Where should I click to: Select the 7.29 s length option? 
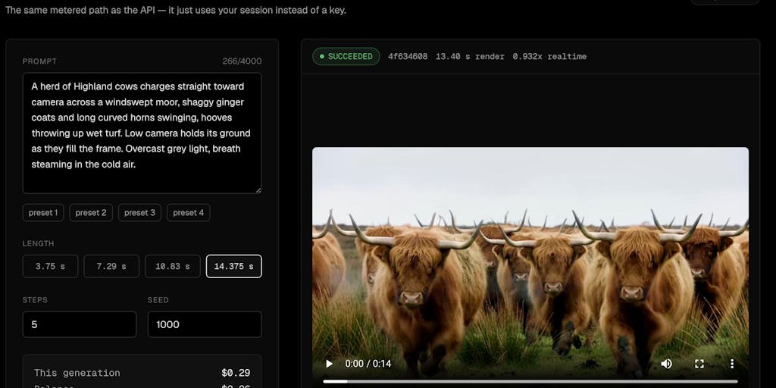coord(111,266)
